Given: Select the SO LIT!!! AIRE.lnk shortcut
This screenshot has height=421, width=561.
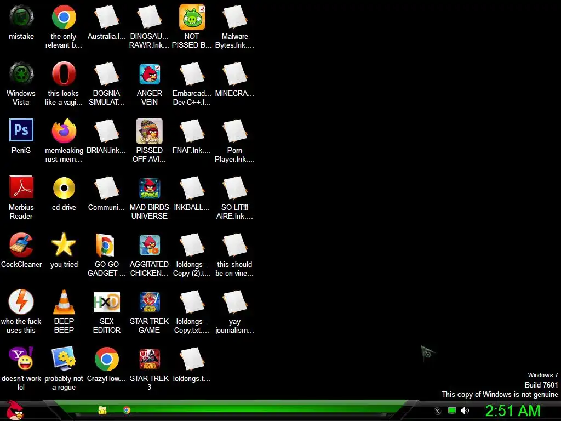Looking at the screenshot, I should pyautogui.click(x=234, y=188).
